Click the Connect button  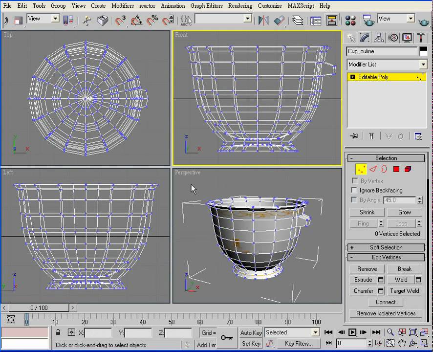pos(386,302)
